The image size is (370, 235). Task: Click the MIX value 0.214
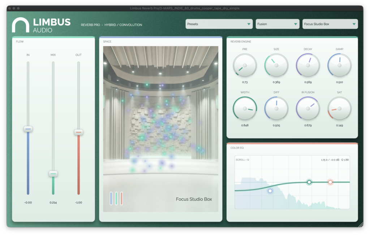[53, 203]
